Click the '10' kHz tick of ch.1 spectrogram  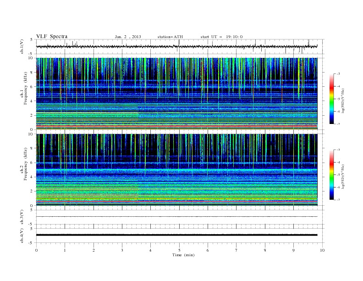pyautogui.click(x=31, y=58)
